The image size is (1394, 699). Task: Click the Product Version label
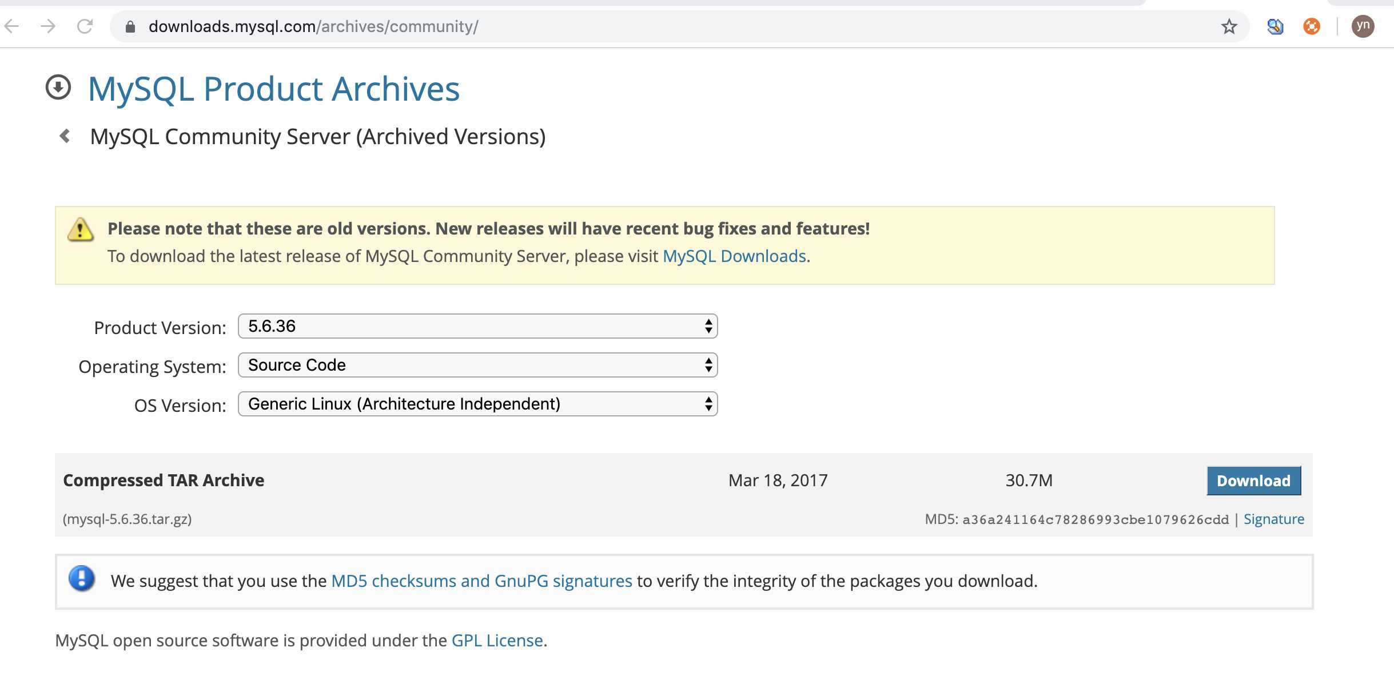pyautogui.click(x=160, y=328)
